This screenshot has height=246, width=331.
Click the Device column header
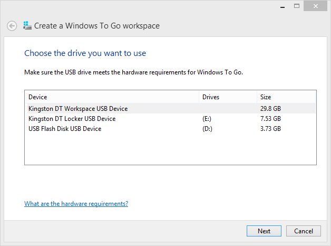[112, 97]
